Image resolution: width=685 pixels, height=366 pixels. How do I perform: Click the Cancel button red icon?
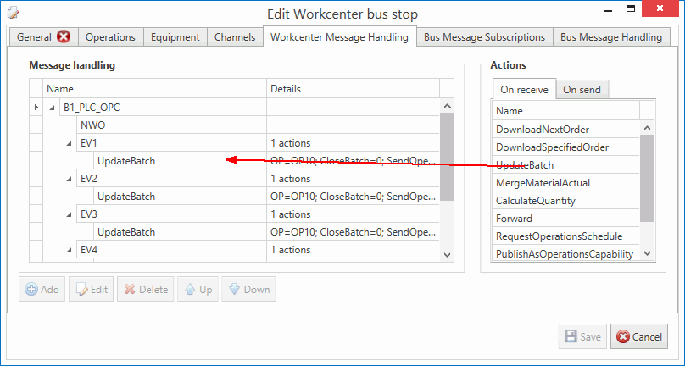pyautogui.click(x=623, y=337)
